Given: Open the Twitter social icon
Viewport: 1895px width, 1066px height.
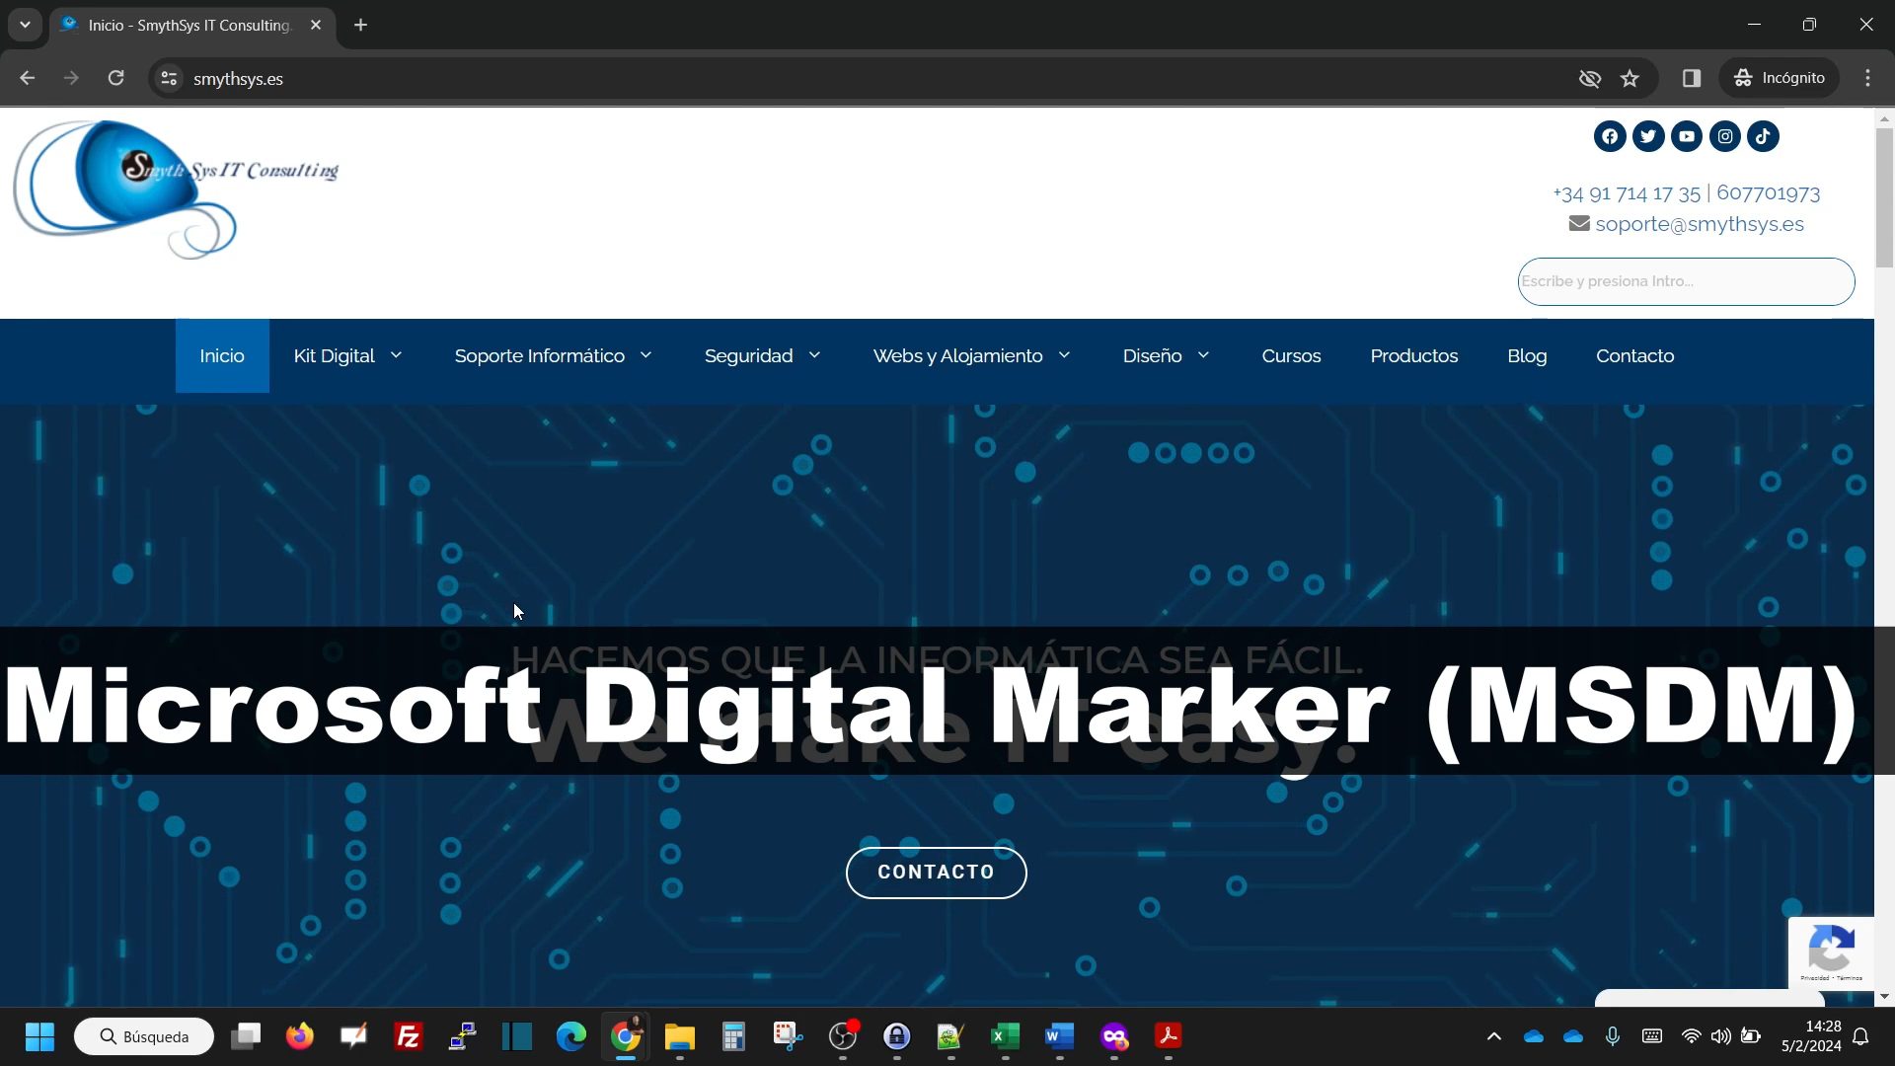Looking at the screenshot, I should tap(1648, 136).
